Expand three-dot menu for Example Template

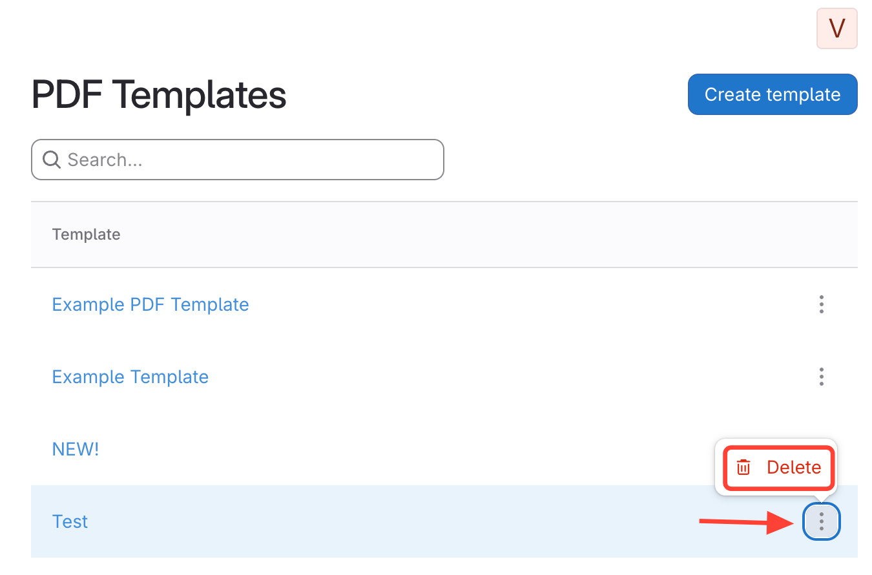tap(821, 377)
